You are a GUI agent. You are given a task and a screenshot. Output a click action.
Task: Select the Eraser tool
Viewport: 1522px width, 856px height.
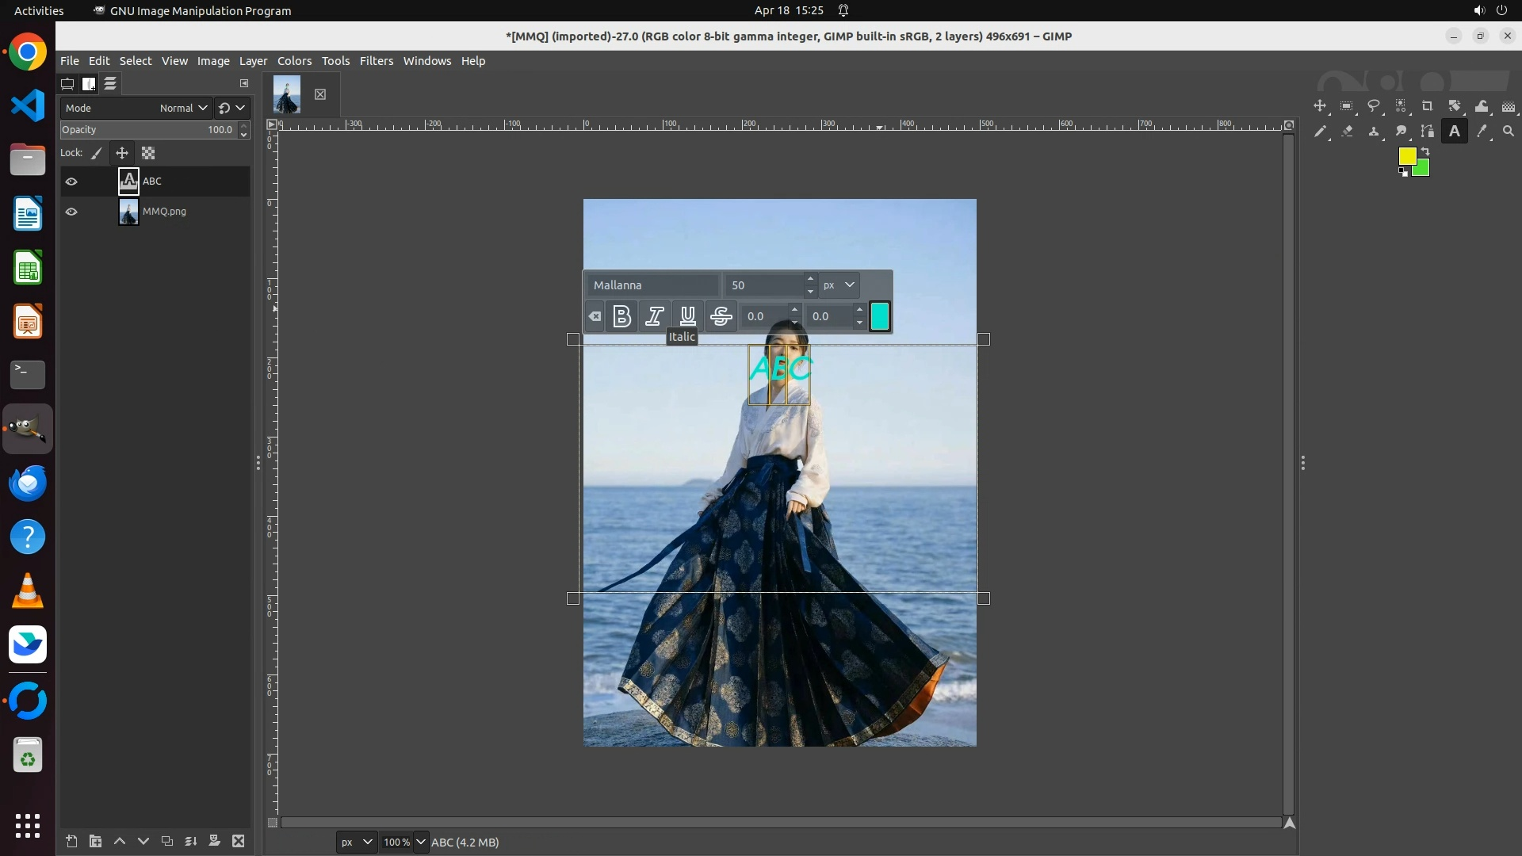1347,132
